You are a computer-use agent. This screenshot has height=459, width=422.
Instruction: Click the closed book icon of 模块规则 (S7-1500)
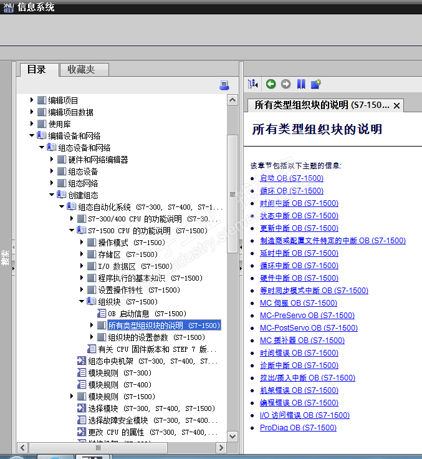coord(82,397)
